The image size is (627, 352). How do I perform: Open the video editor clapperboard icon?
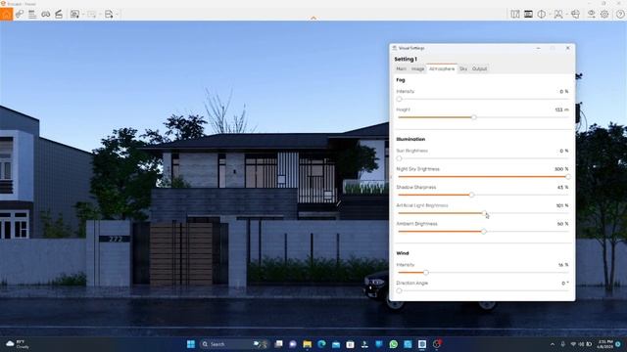click(x=59, y=14)
